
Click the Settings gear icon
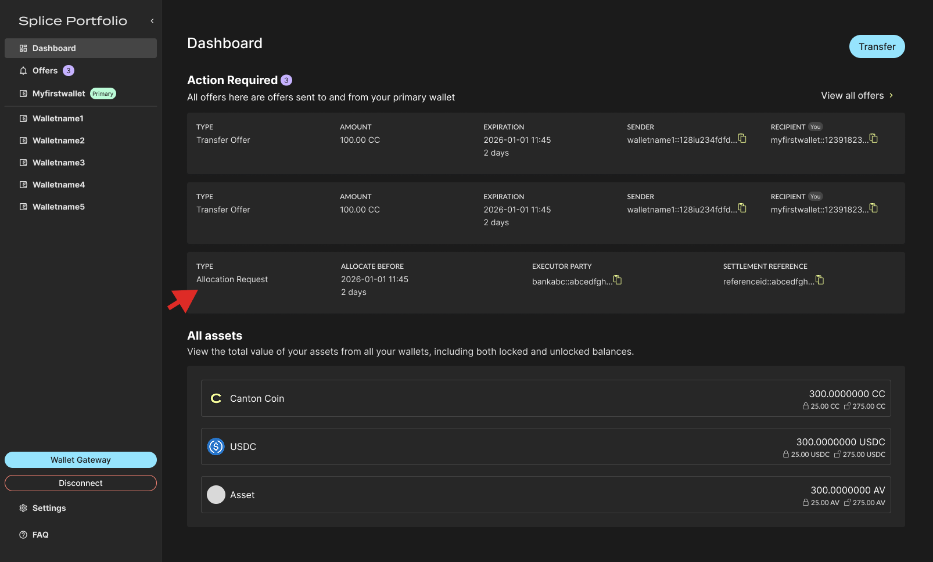click(23, 508)
